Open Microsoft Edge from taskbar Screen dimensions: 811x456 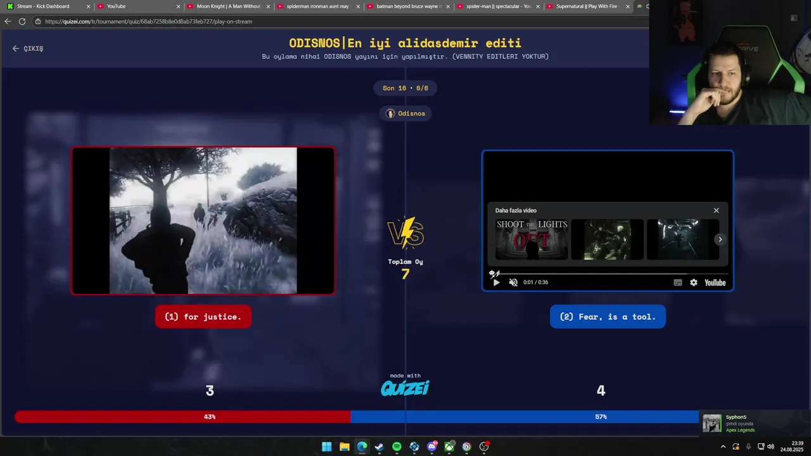(x=362, y=446)
